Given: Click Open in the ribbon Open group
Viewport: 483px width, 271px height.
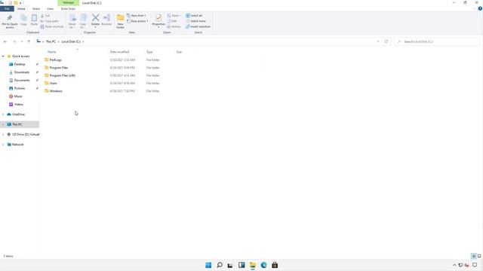Looking at the screenshot, I should (173, 15).
